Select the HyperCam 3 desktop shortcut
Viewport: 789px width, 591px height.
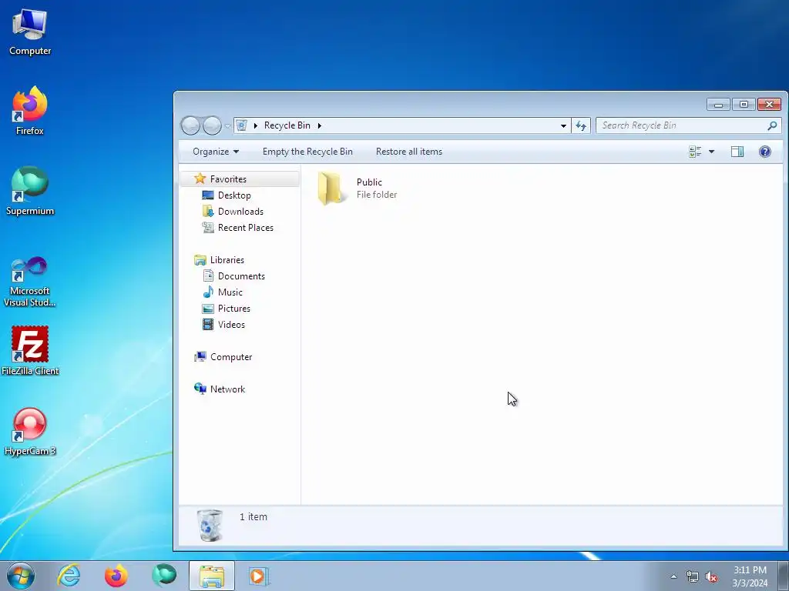[30, 431]
